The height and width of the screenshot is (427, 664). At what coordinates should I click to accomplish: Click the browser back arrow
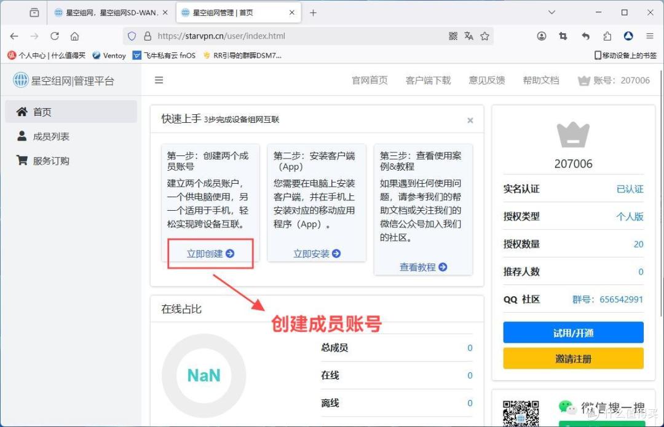click(x=14, y=36)
